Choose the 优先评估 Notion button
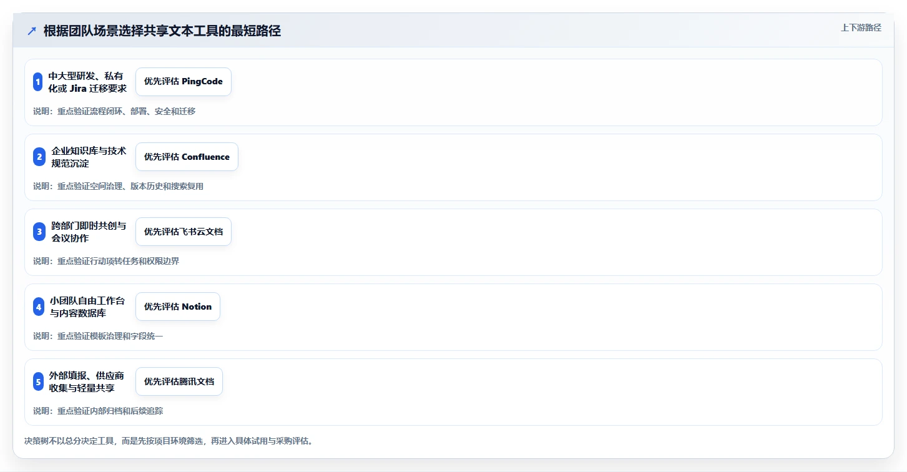 pos(178,307)
